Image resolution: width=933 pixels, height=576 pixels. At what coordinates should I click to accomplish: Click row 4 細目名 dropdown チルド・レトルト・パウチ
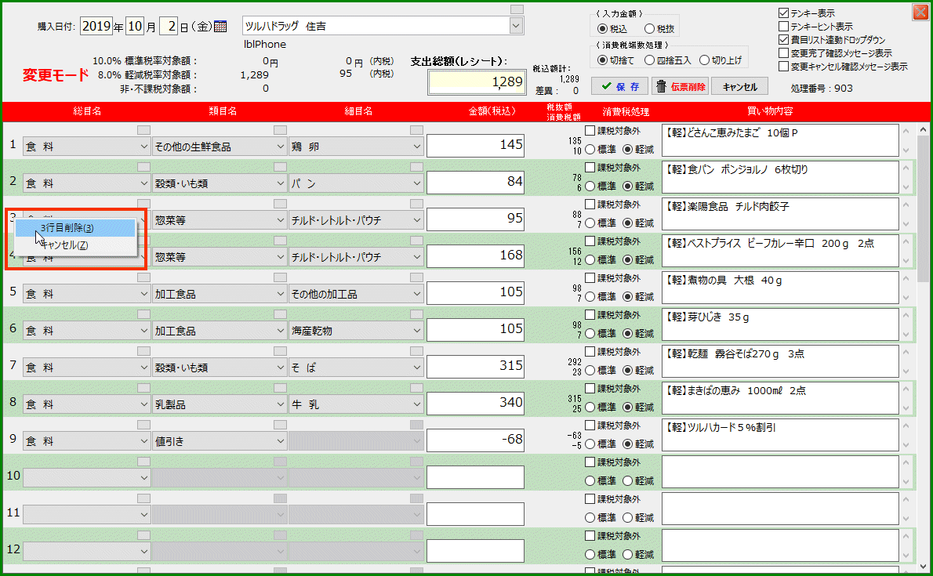tap(356, 257)
